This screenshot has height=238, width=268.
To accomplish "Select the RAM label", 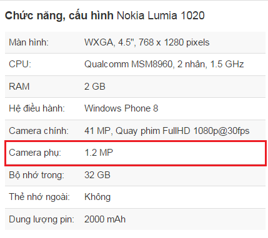I will [x=19, y=87].
